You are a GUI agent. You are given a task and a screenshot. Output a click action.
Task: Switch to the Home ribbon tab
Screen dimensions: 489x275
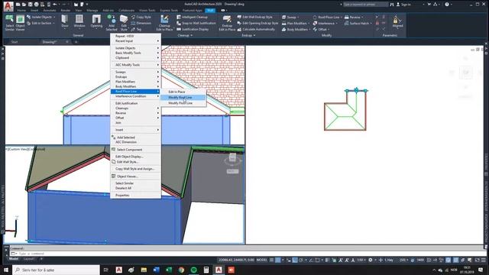click(21, 10)
